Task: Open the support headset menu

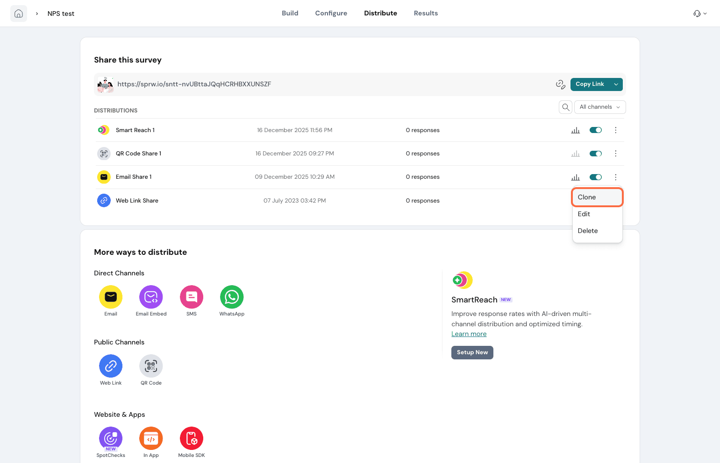Action: 699,14
